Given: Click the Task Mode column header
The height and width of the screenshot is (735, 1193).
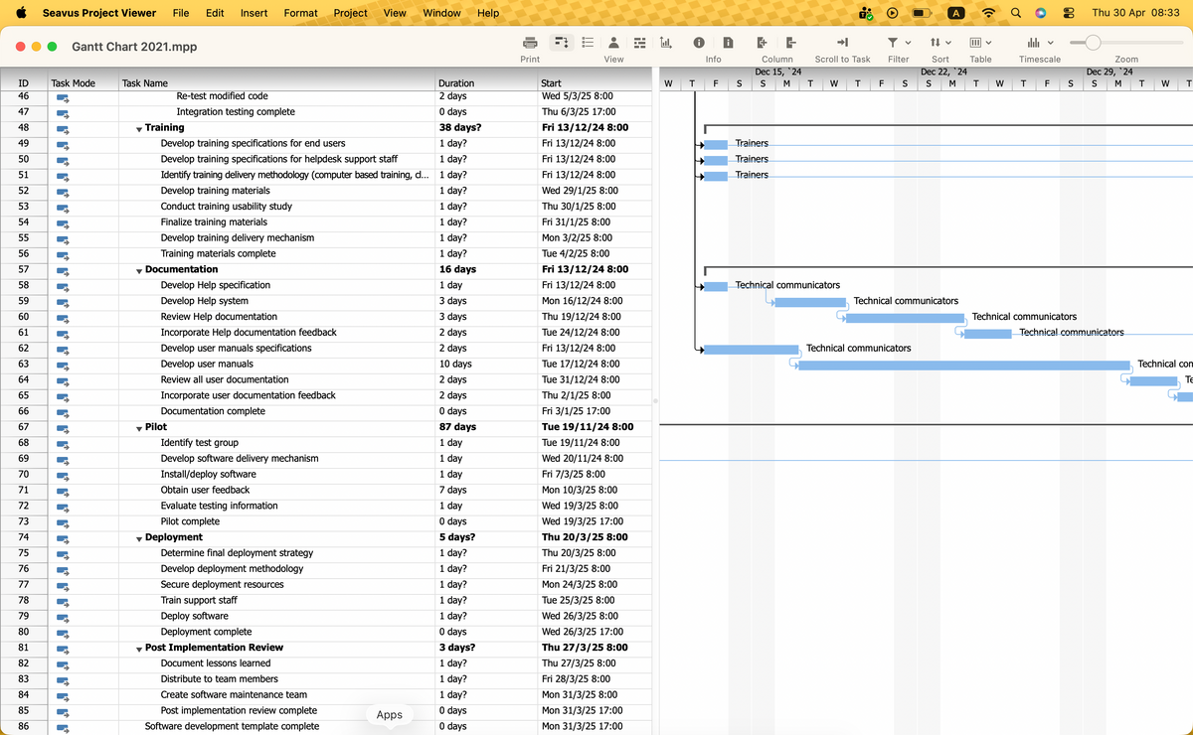Looking at the screenshot, I should coord(82,83).
